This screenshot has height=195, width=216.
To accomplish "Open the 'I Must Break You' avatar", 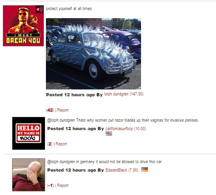I will click(23, 26).
